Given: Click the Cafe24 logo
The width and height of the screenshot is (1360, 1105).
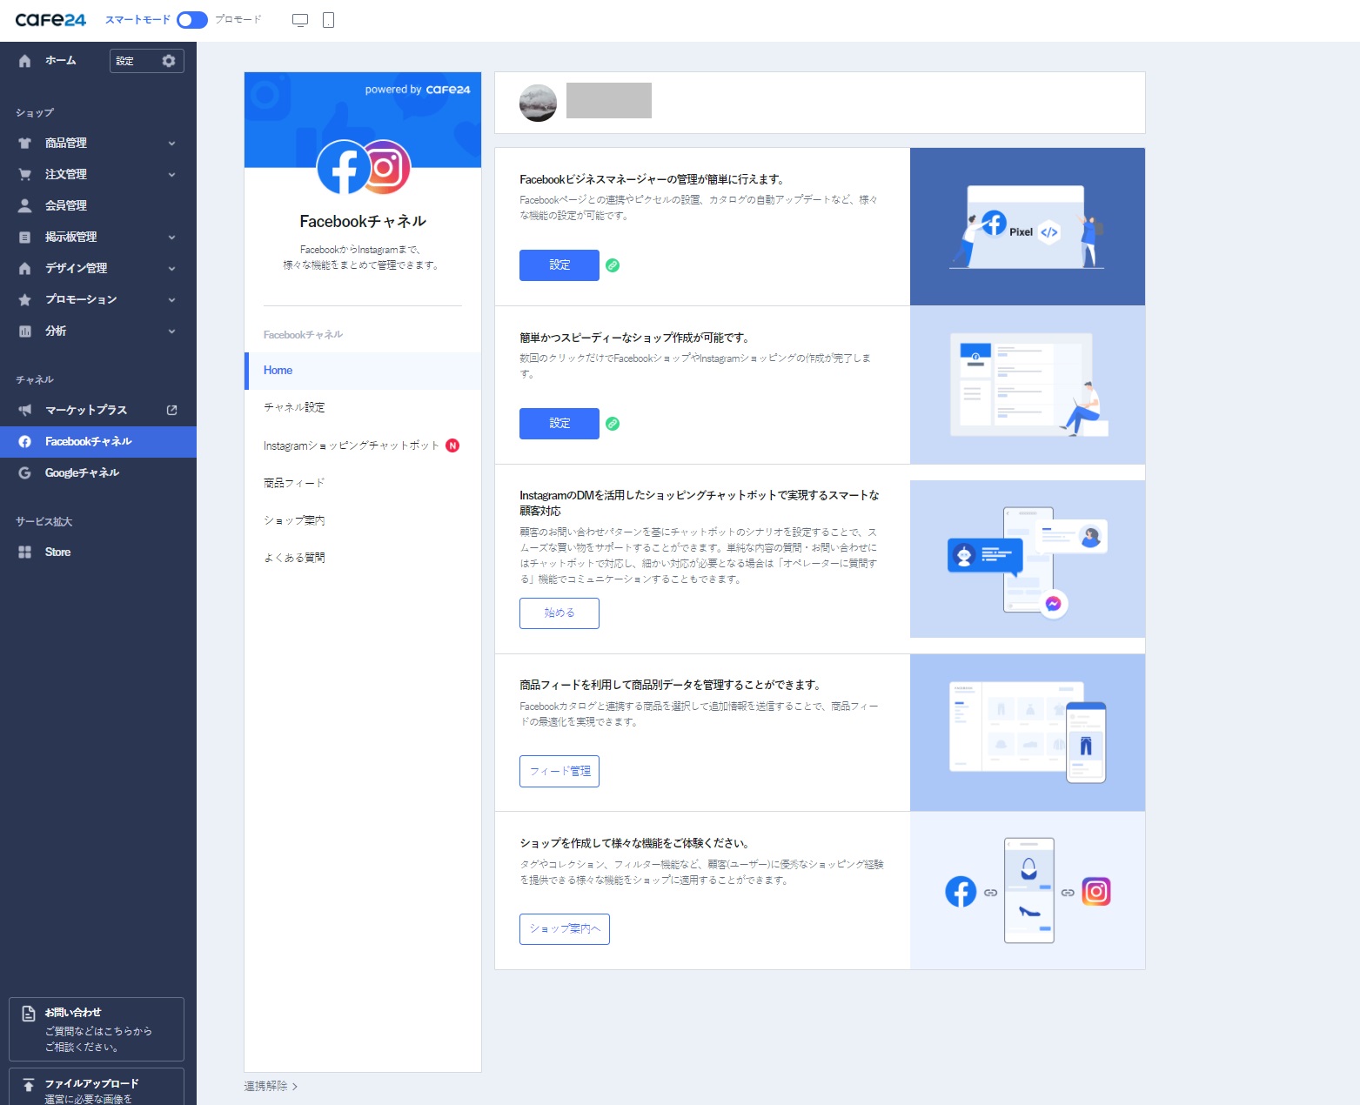Looking at the screenshot, I should (x=50, y=19).
